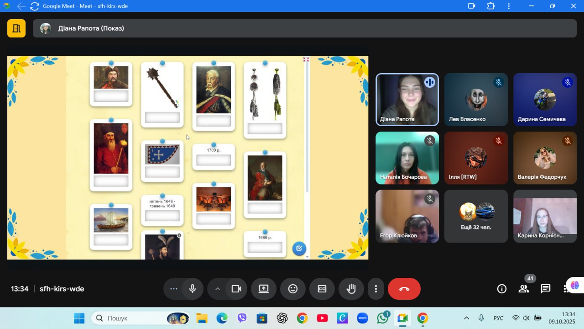
Task: Toggle closed captions with the CC button
Action: pyautogui.click(x=322, y=289)
